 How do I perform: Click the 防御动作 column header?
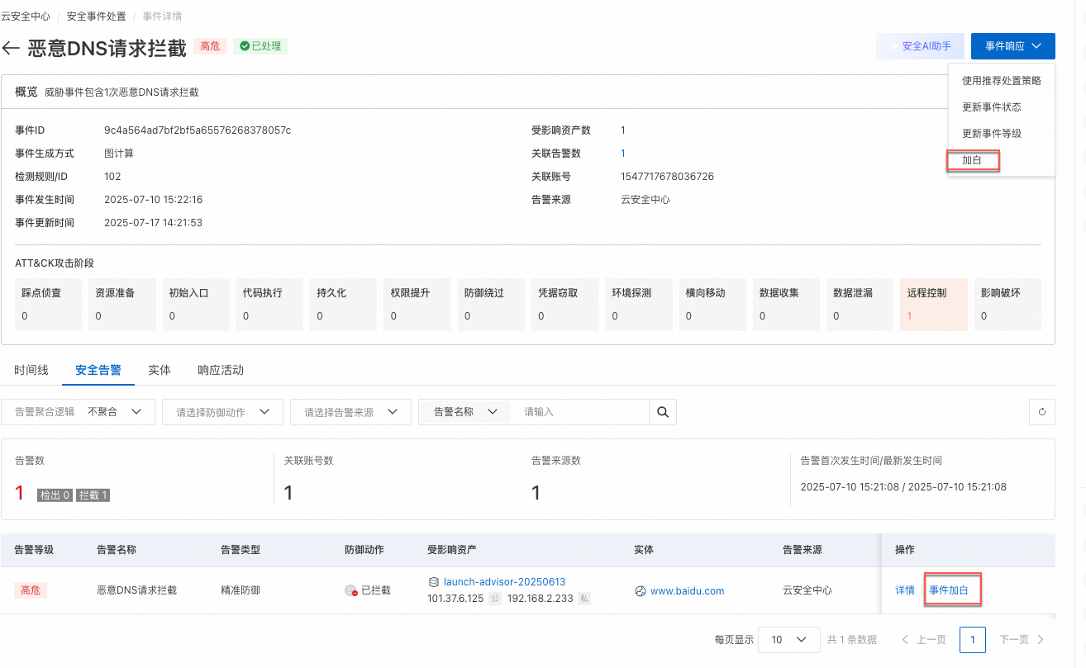(x=364, y=550)
